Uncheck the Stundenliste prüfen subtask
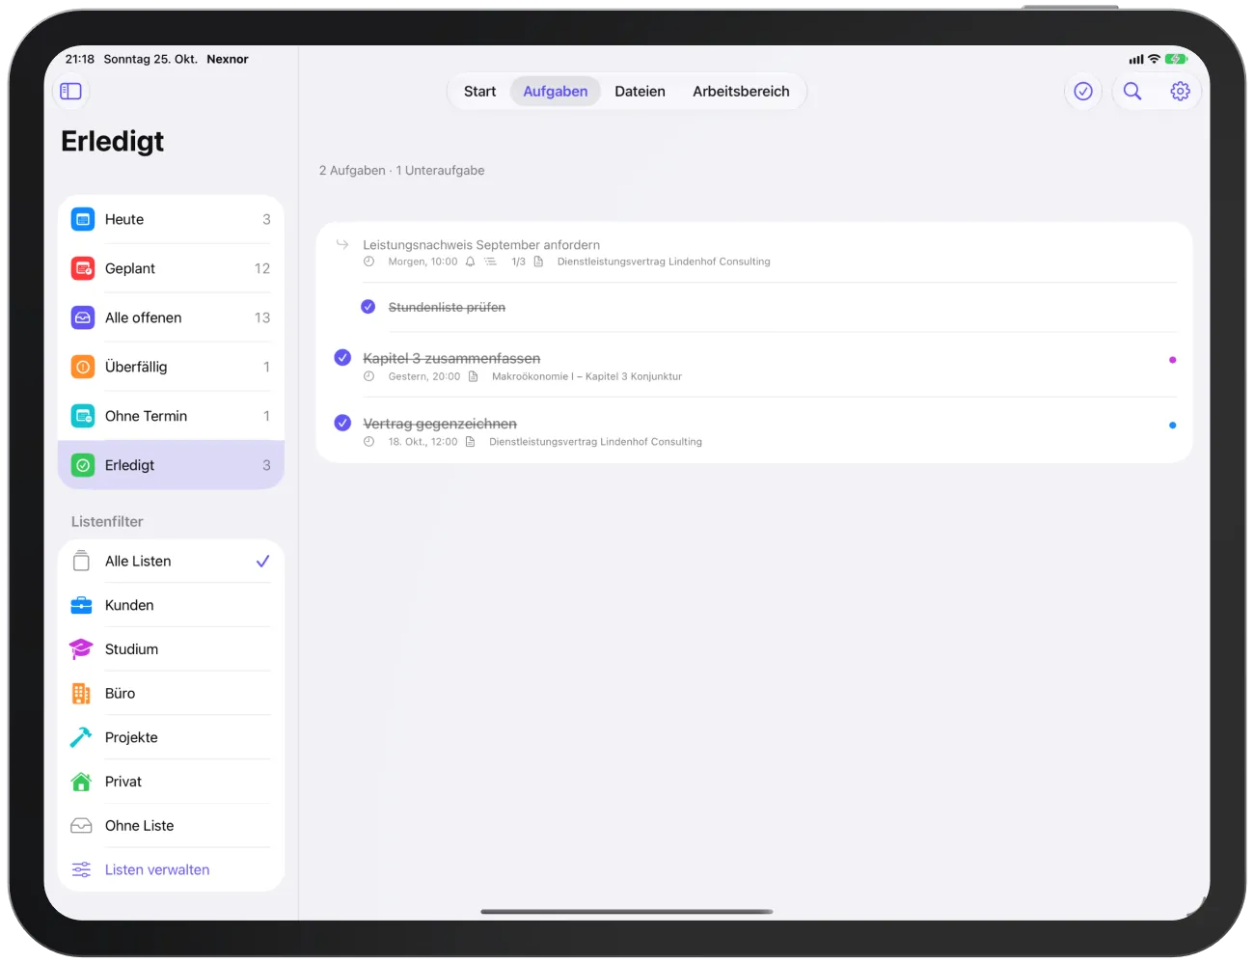 point(368,307)
